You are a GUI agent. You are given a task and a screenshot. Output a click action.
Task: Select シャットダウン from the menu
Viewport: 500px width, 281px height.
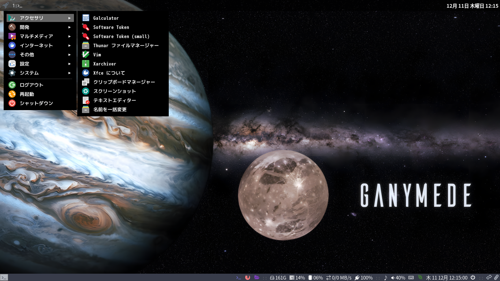[x=40, y=103]
